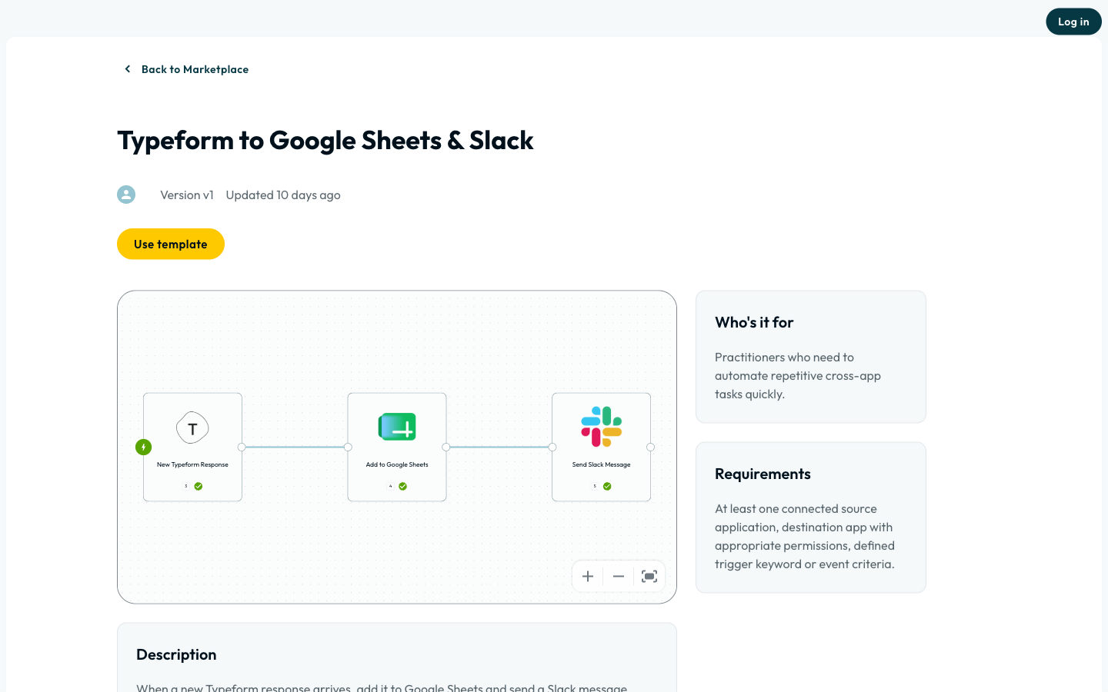Click the New Typeform Response label
The width and height of the screenshot is (1108, 692).
[192, 464]
